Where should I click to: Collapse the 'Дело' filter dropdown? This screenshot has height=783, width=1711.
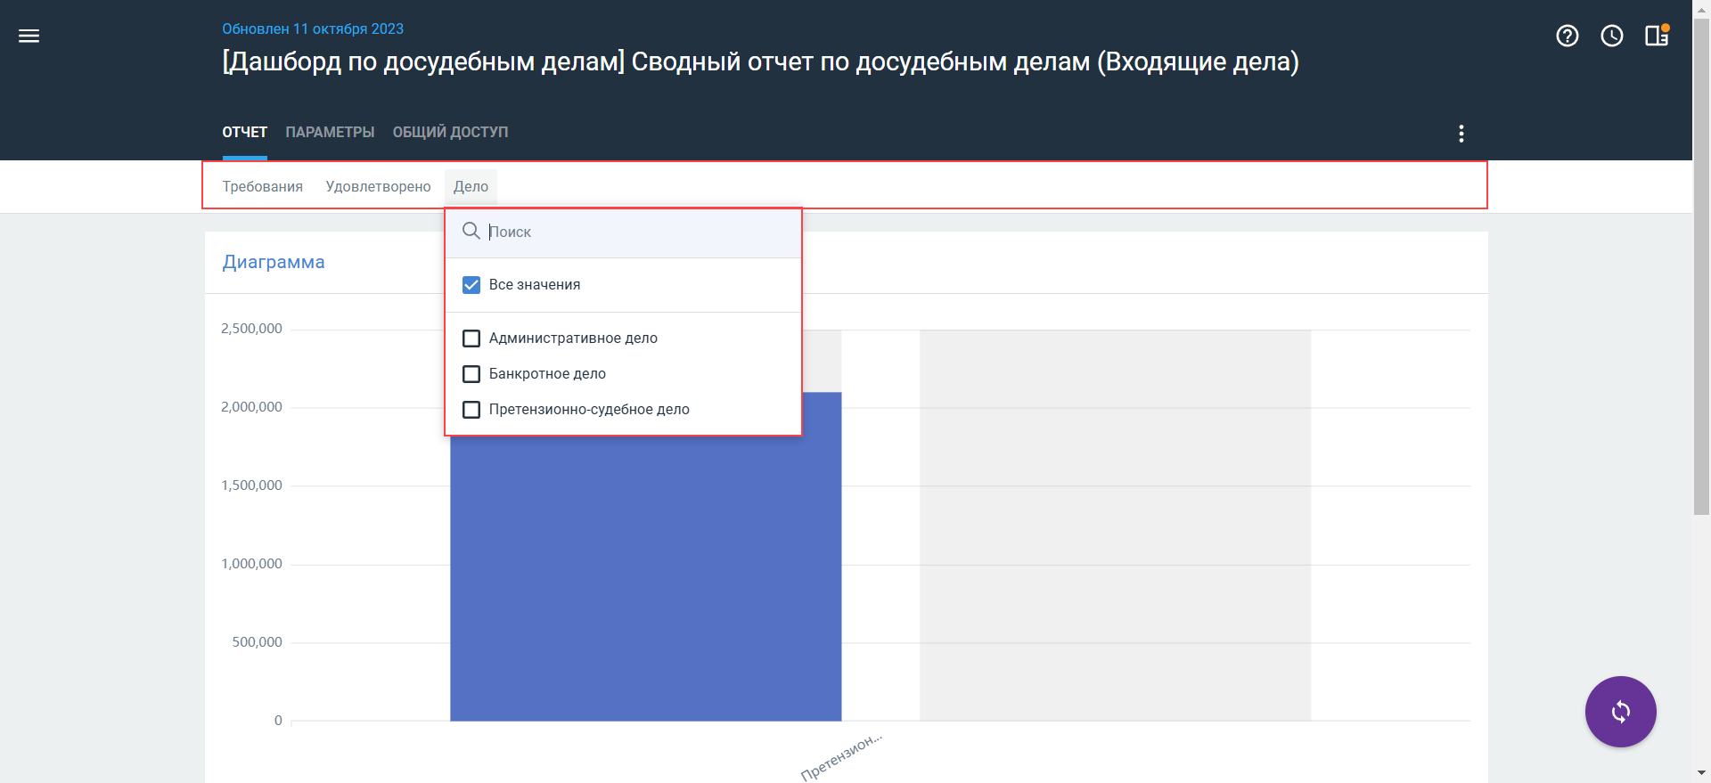[471, 186]
